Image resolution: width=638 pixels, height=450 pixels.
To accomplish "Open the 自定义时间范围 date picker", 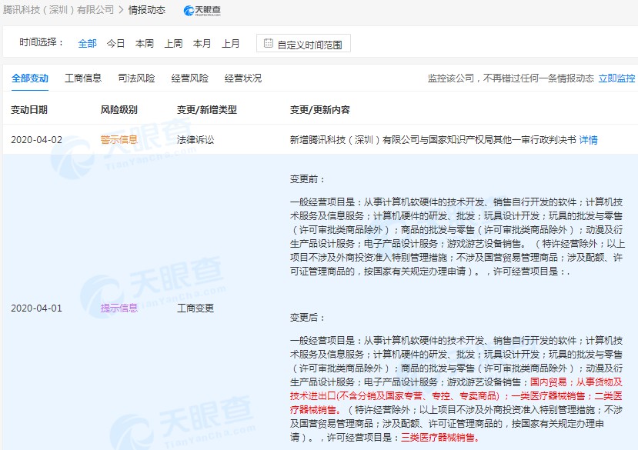I will (x=303, y=44).
